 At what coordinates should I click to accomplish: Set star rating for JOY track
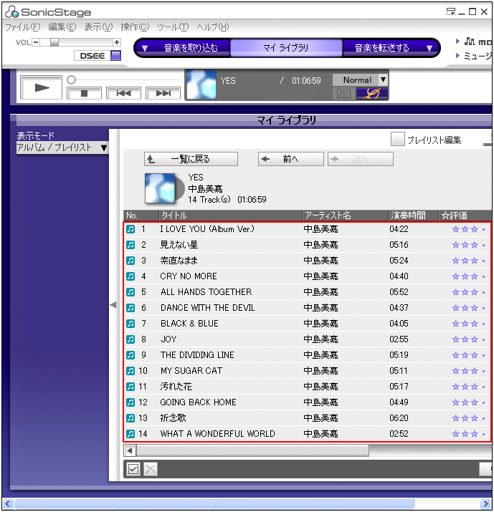(x=468, y=339)
